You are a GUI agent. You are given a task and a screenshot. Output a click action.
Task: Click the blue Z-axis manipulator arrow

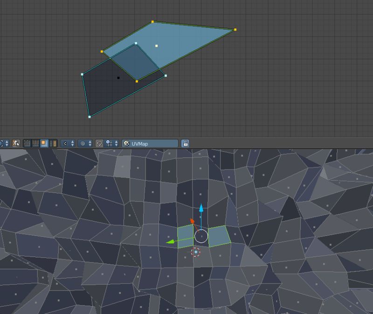tap(201, 208)
